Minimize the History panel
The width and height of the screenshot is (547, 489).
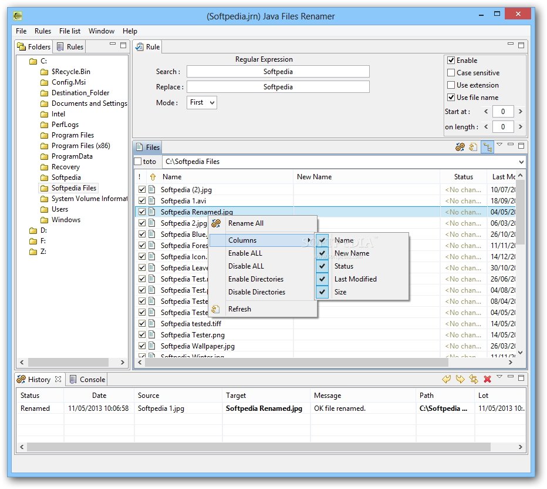[511, 377]
